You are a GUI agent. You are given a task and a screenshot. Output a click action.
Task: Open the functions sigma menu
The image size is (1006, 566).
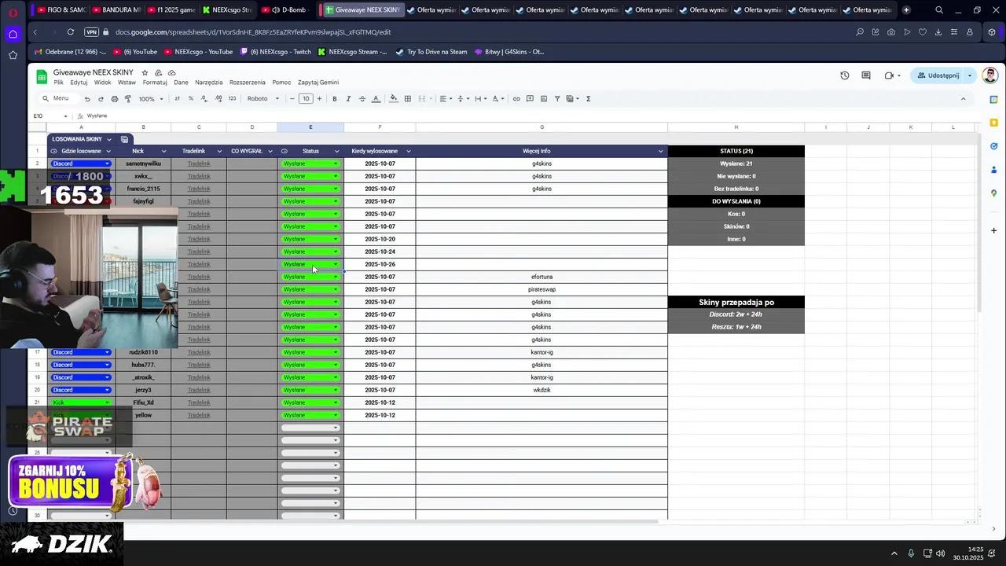588,99
